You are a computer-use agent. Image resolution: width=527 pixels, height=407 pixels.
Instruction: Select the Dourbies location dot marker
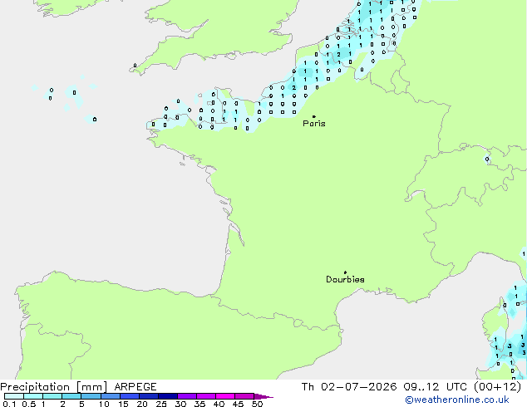pos(345,272)
